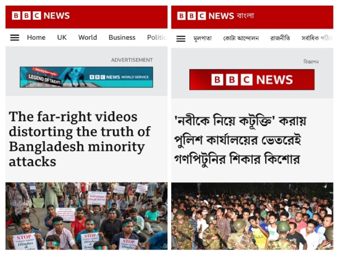The height and width of the screenshot is (253, 337).
Task: Click the Legend of Takhti advertisement banner
Action: 86,77
